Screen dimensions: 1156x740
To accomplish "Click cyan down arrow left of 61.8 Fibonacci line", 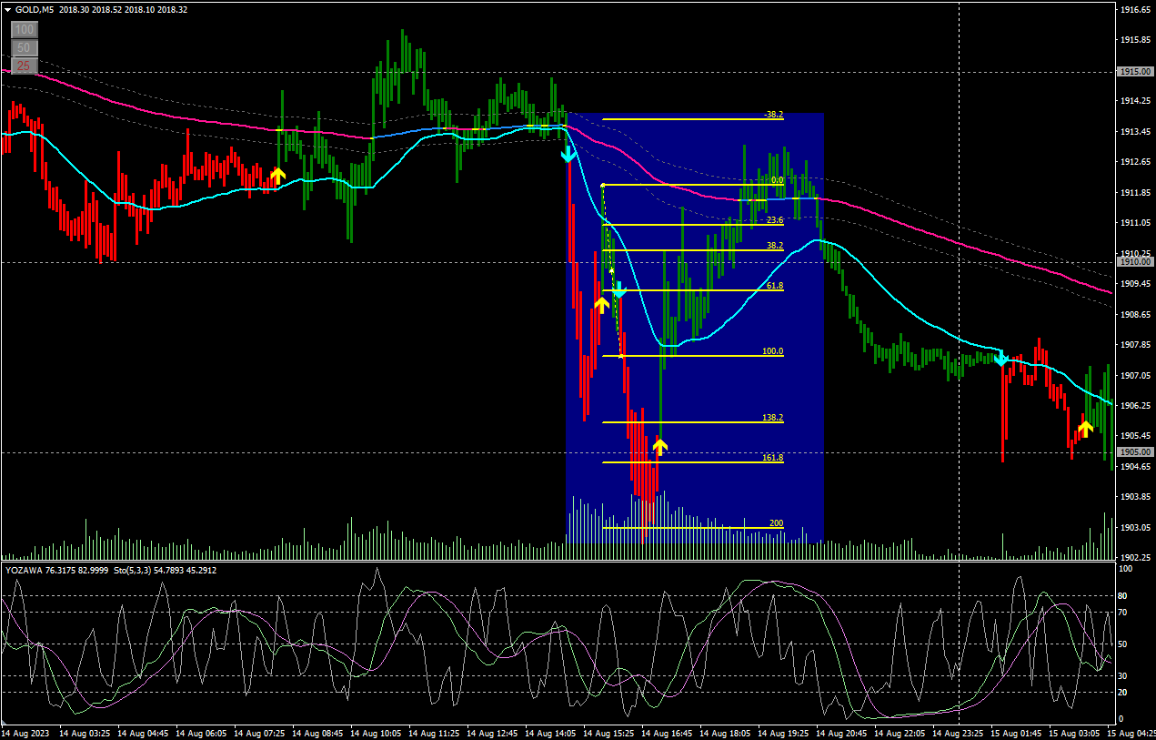I will (x=619, y=290).
